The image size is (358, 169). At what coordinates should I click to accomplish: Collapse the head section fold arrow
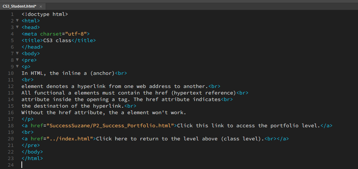tap(17, 27)
